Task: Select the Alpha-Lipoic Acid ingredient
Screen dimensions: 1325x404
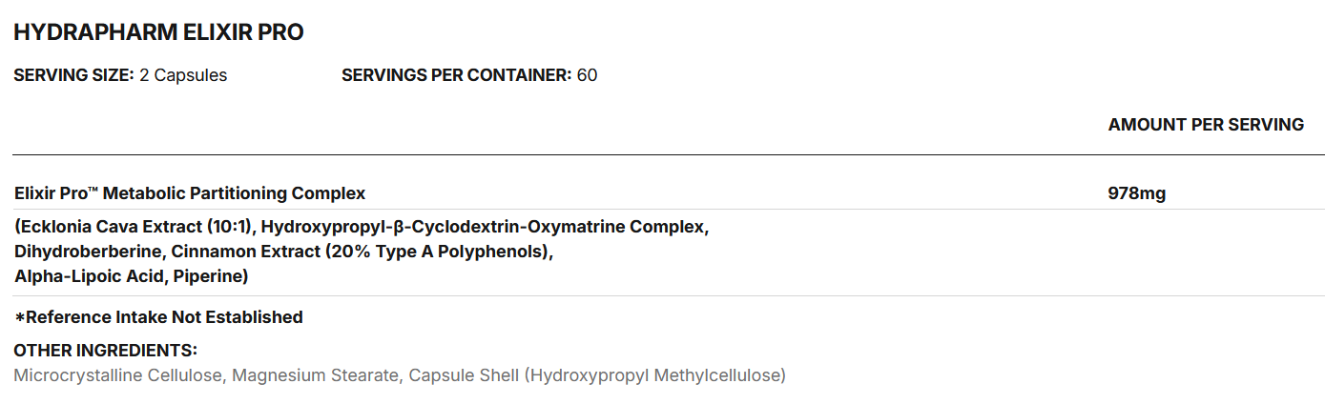Action: click(78, 276)
